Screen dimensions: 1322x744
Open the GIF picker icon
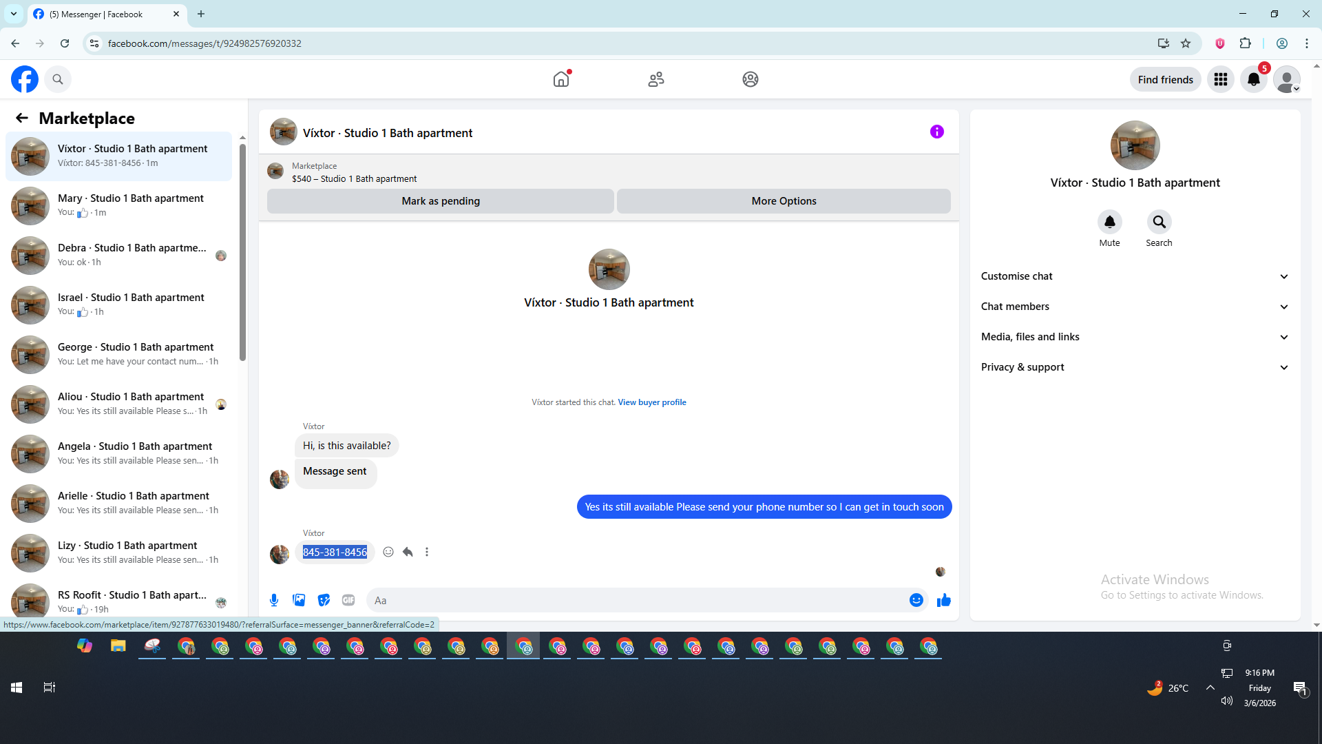(348, 600)
